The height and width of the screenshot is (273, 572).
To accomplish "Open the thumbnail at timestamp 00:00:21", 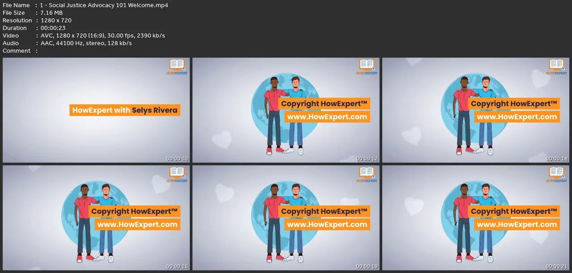I will point(476,218).
